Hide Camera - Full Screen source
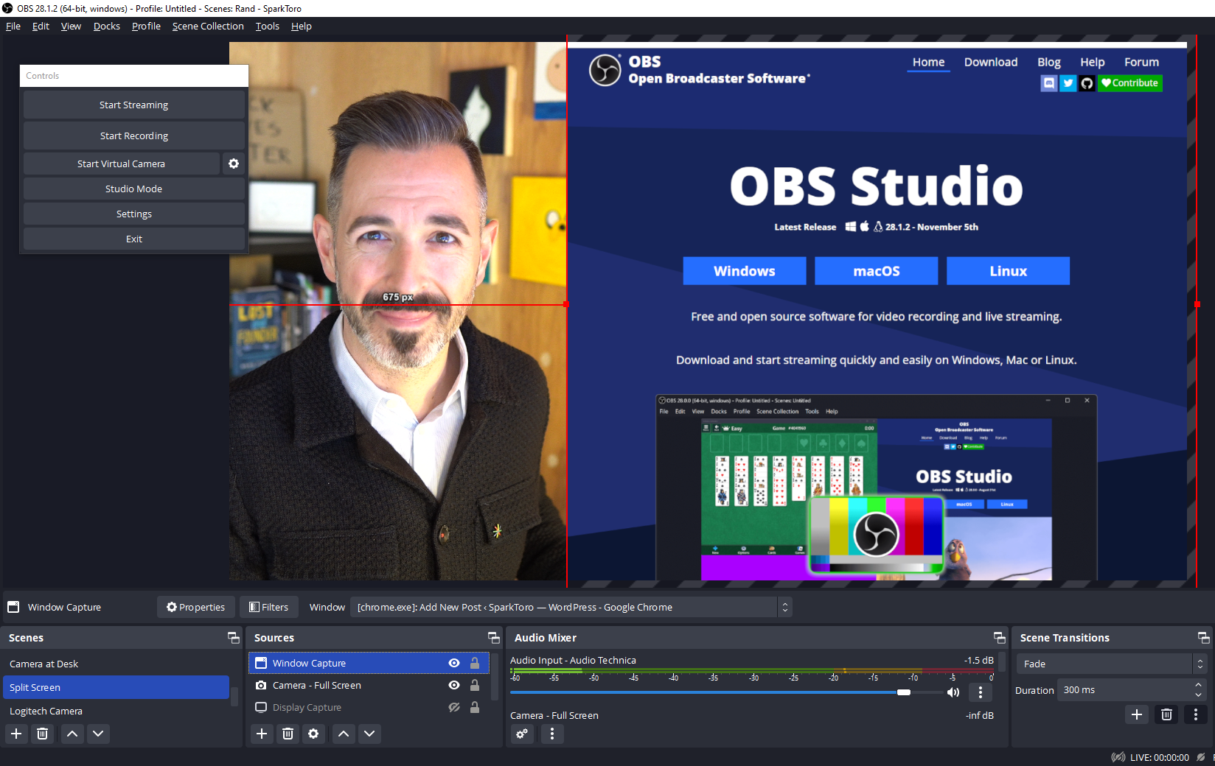The height and width of the screenshot is (766, 1215). (x=454, y=685)
